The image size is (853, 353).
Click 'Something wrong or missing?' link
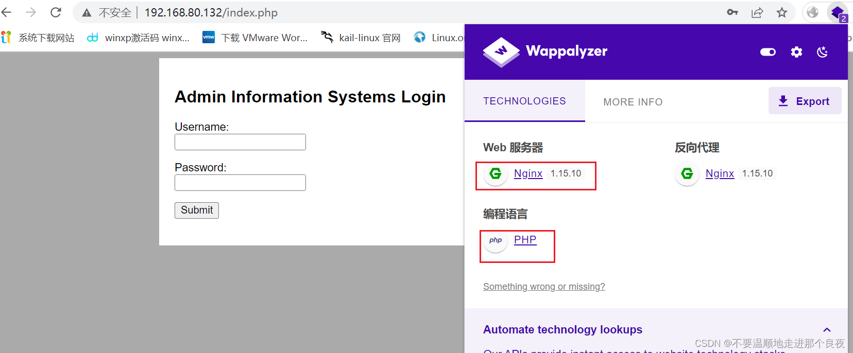point(544,287)
